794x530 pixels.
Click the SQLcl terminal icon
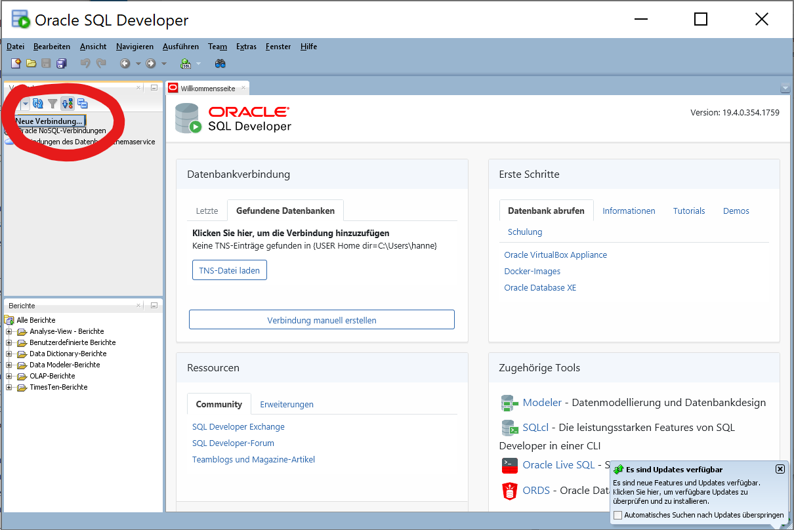pos(511,428)
